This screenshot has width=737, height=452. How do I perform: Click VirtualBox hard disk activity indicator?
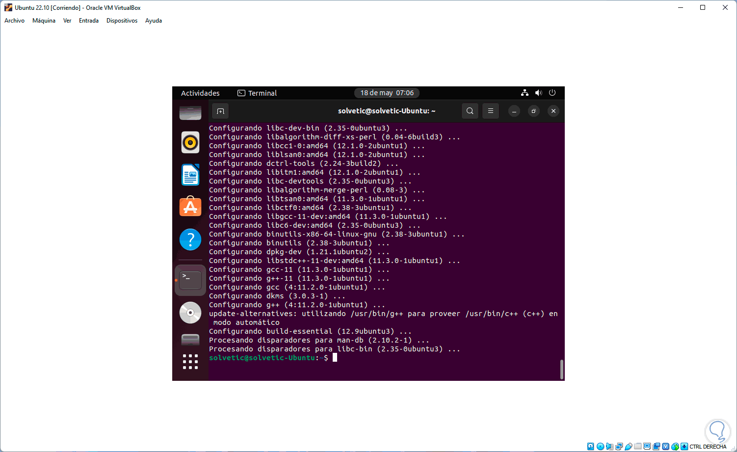tap(591, 447)
